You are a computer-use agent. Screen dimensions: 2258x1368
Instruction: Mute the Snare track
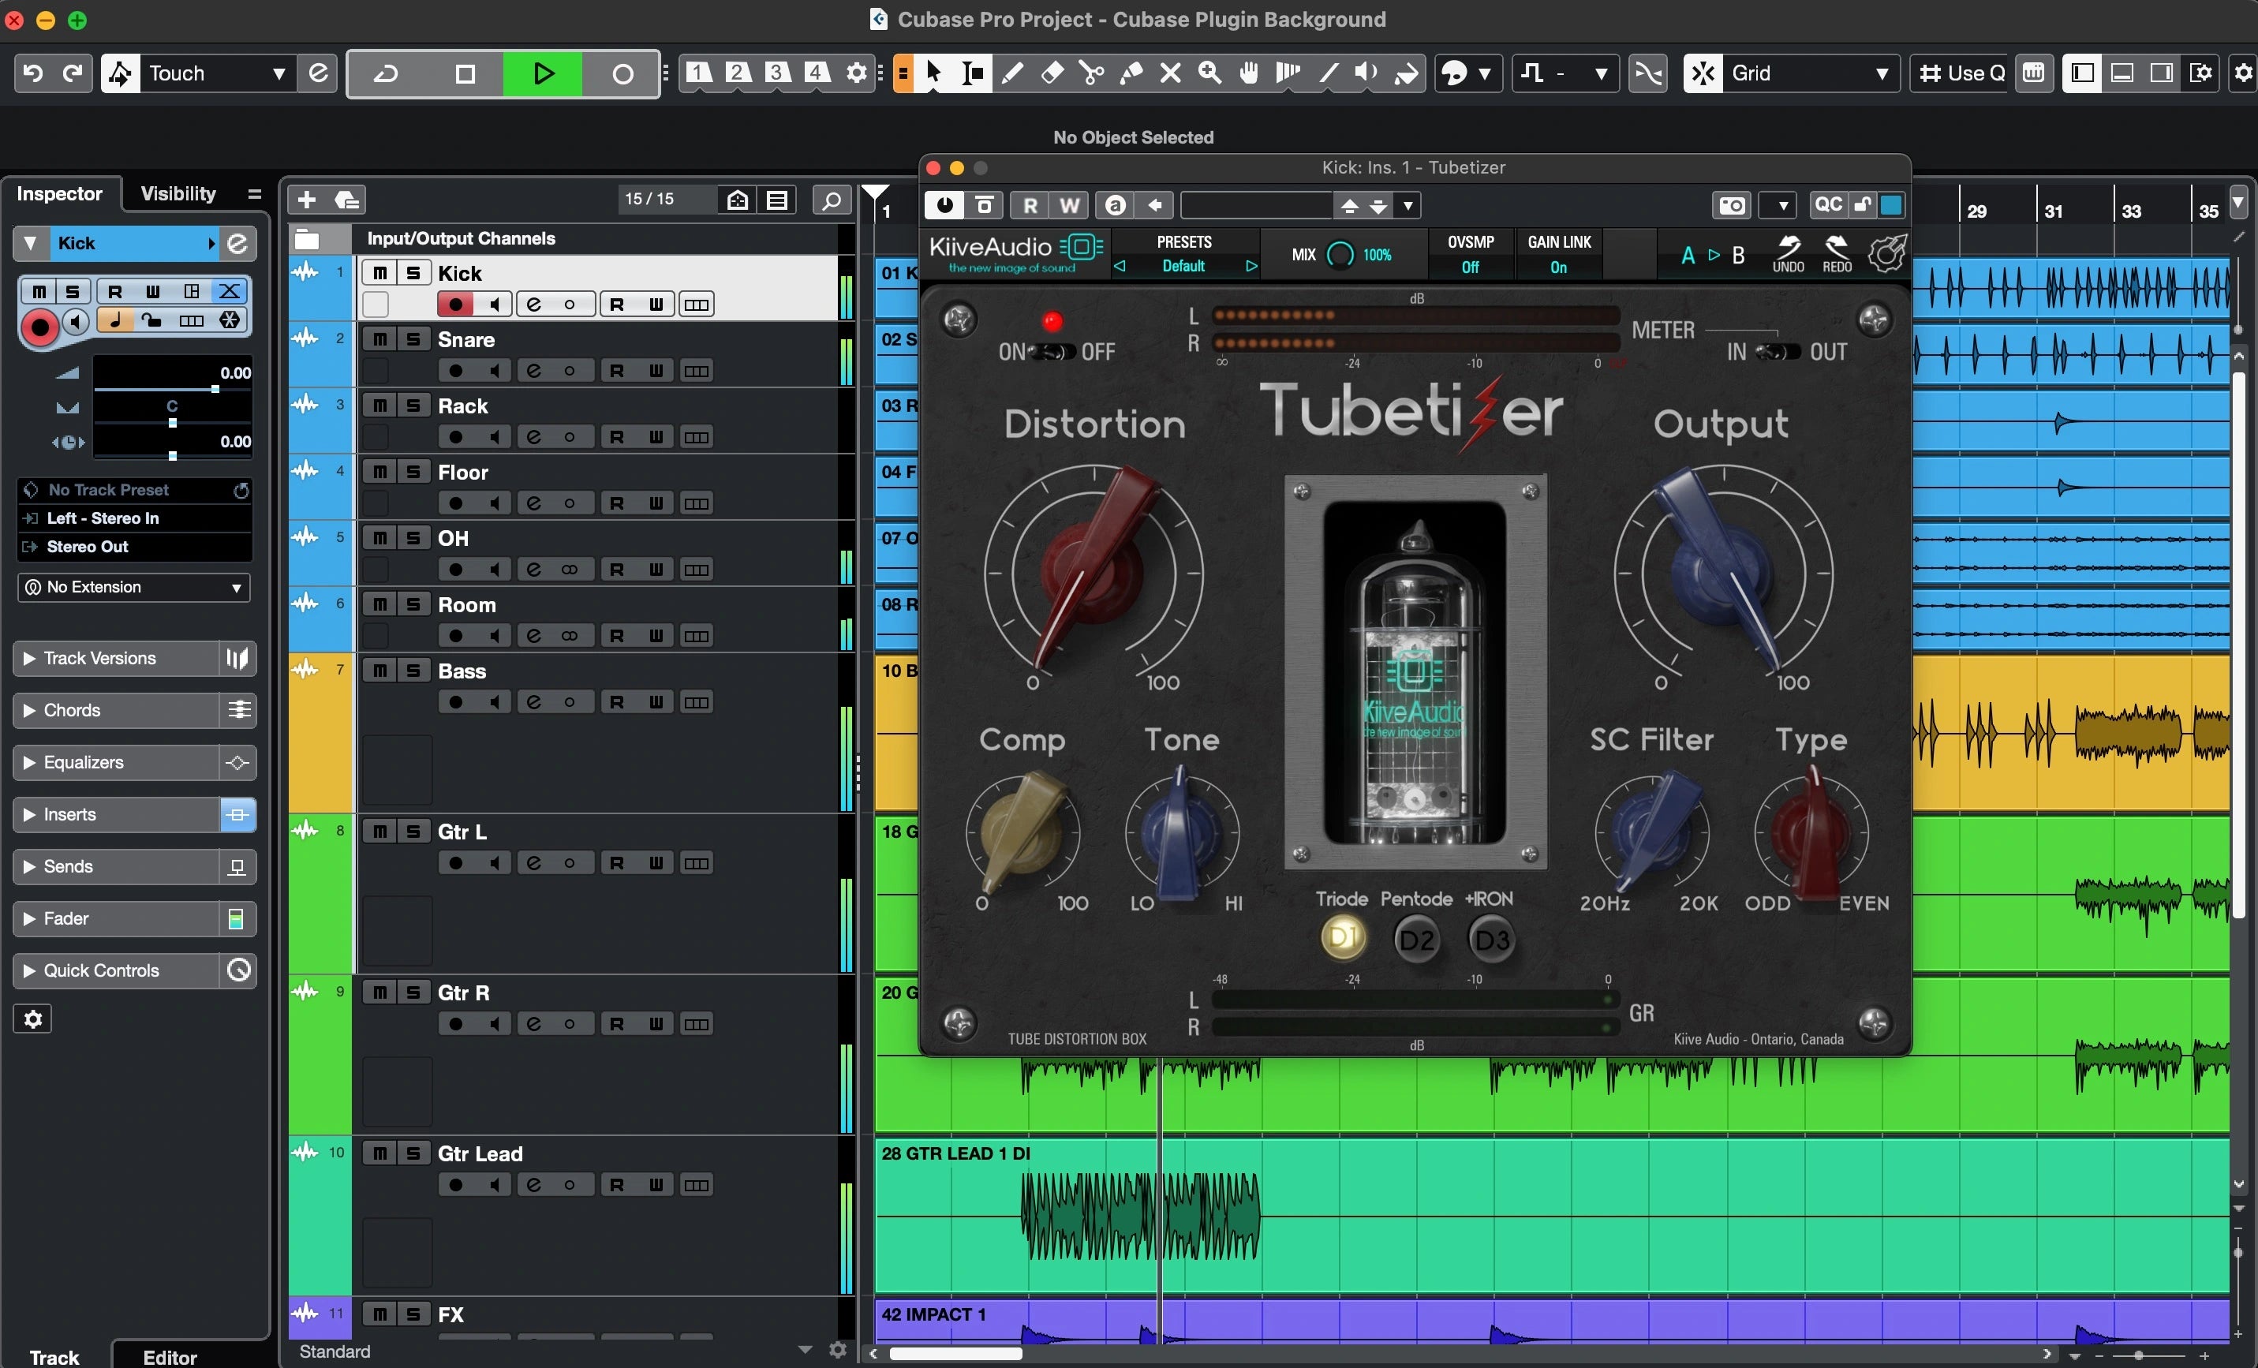pos(379,340)
